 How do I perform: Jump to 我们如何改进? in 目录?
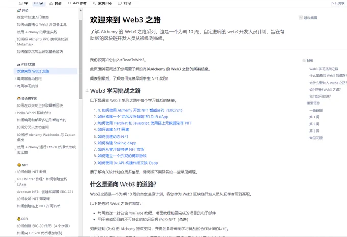click(320, 97)
